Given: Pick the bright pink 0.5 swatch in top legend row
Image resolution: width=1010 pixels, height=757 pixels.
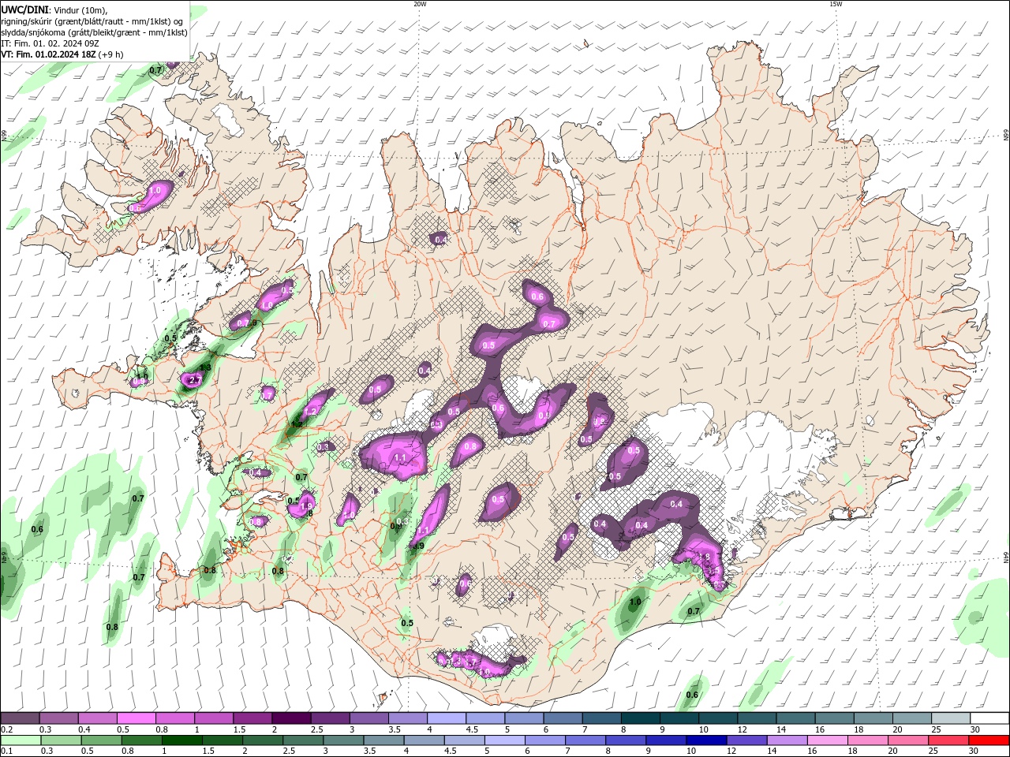Looking at the screenshot, I should (136, 718).
